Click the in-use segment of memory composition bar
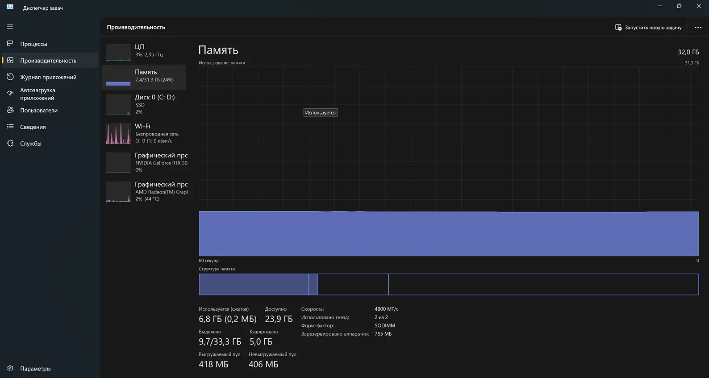 click(253, 284)
